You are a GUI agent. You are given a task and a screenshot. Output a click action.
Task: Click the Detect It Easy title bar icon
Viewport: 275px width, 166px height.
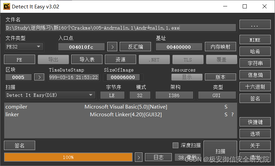pyautogui.click(x=7, y=6)
